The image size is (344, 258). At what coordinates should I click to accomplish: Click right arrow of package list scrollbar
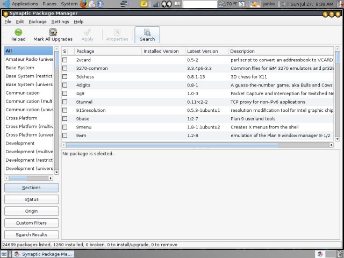(331, 145)
